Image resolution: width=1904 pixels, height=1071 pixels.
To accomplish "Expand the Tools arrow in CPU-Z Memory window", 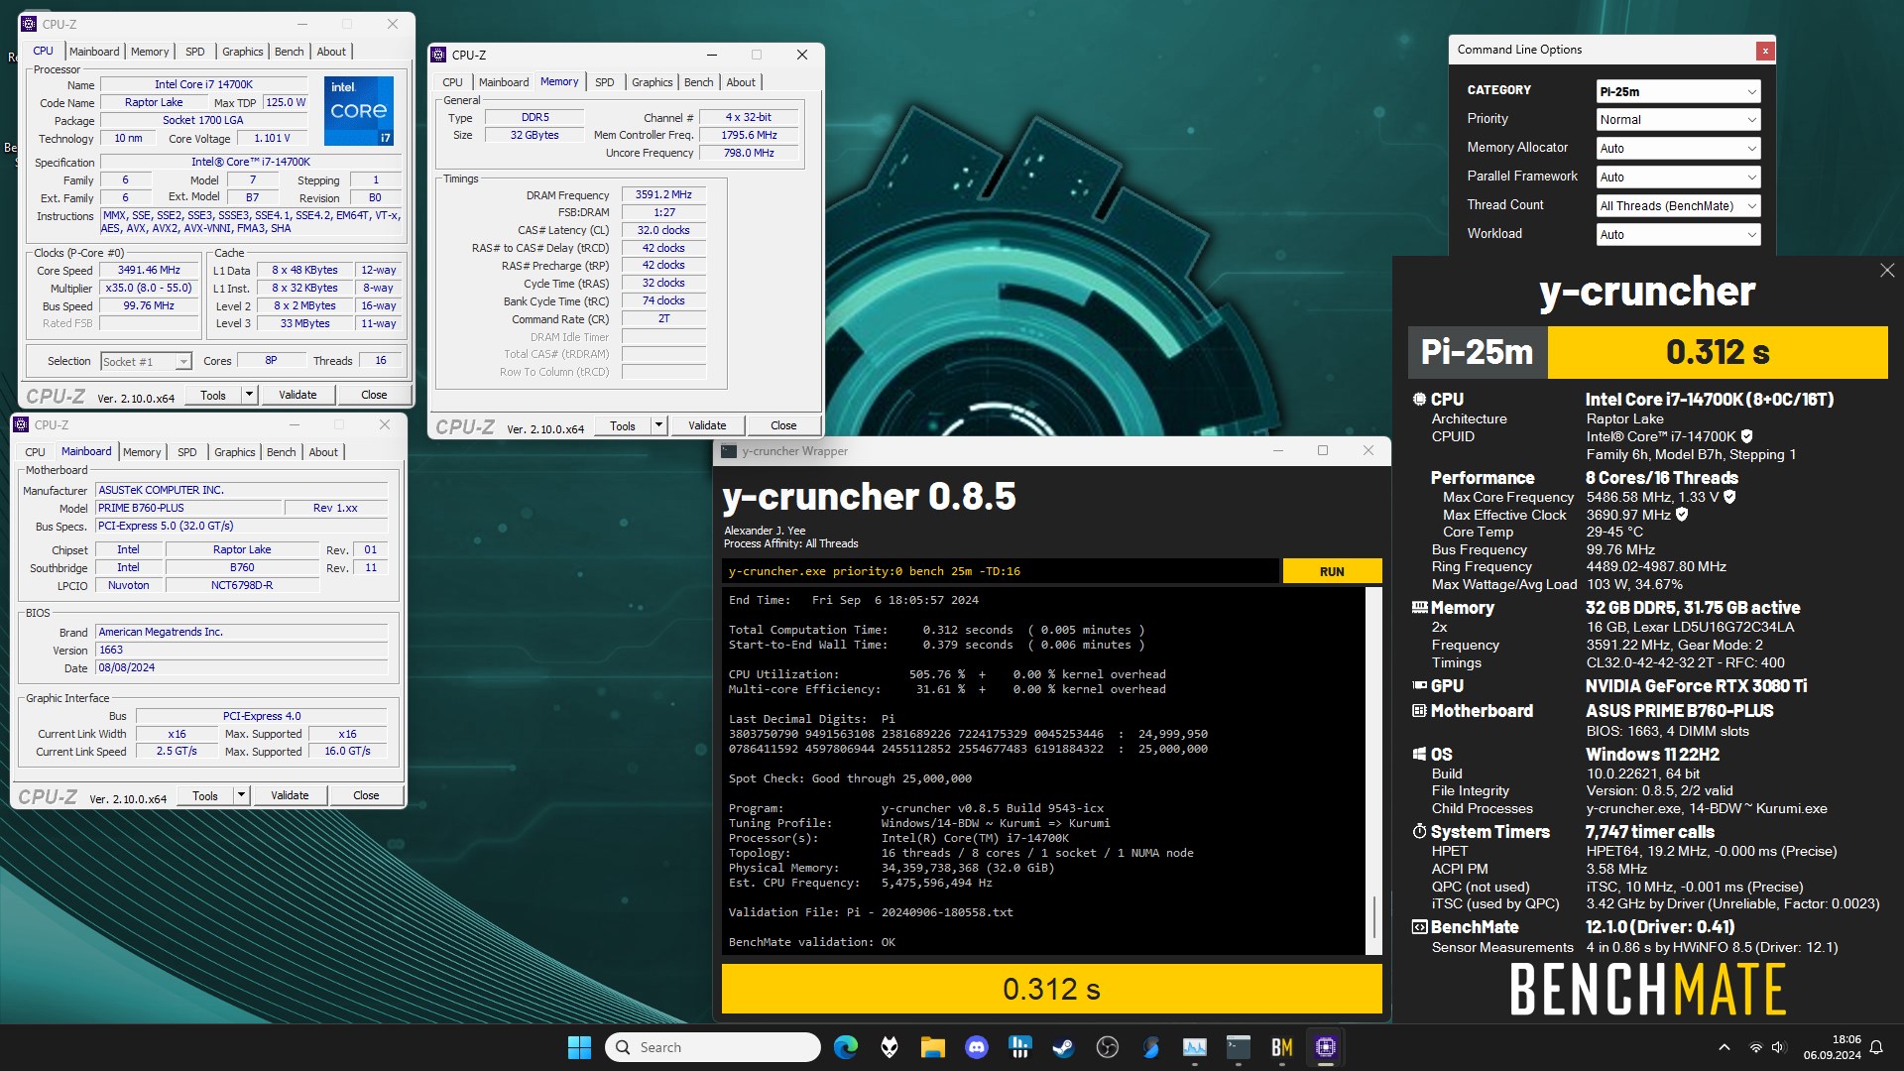I will 658,425.
